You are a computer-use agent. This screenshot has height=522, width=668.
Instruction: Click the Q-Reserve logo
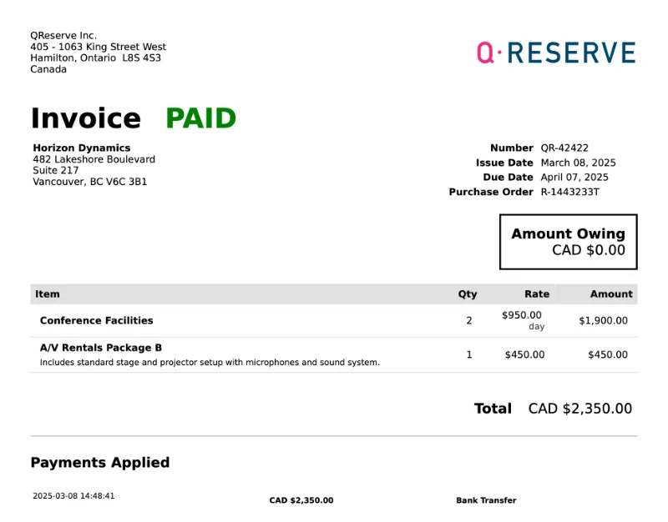(556, 53)
